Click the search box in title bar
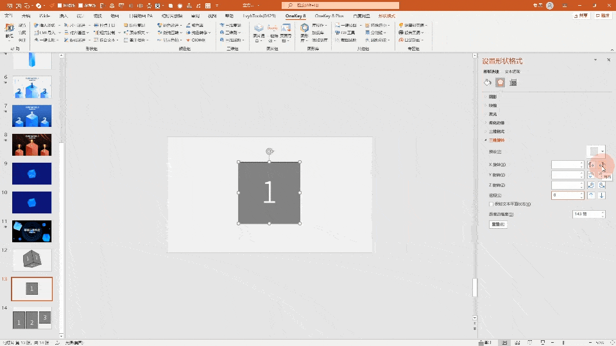The width and height of the screenshot is (616, 346). (340, 5)
